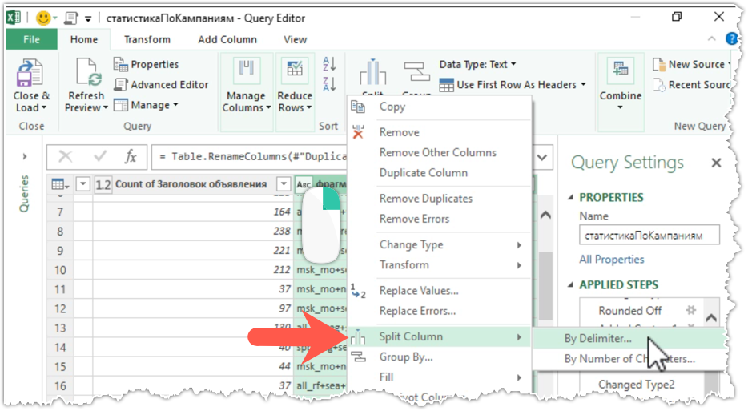This screenshot has width=748, height=411.
Task: Select Replace Values...
Action: 440,291
